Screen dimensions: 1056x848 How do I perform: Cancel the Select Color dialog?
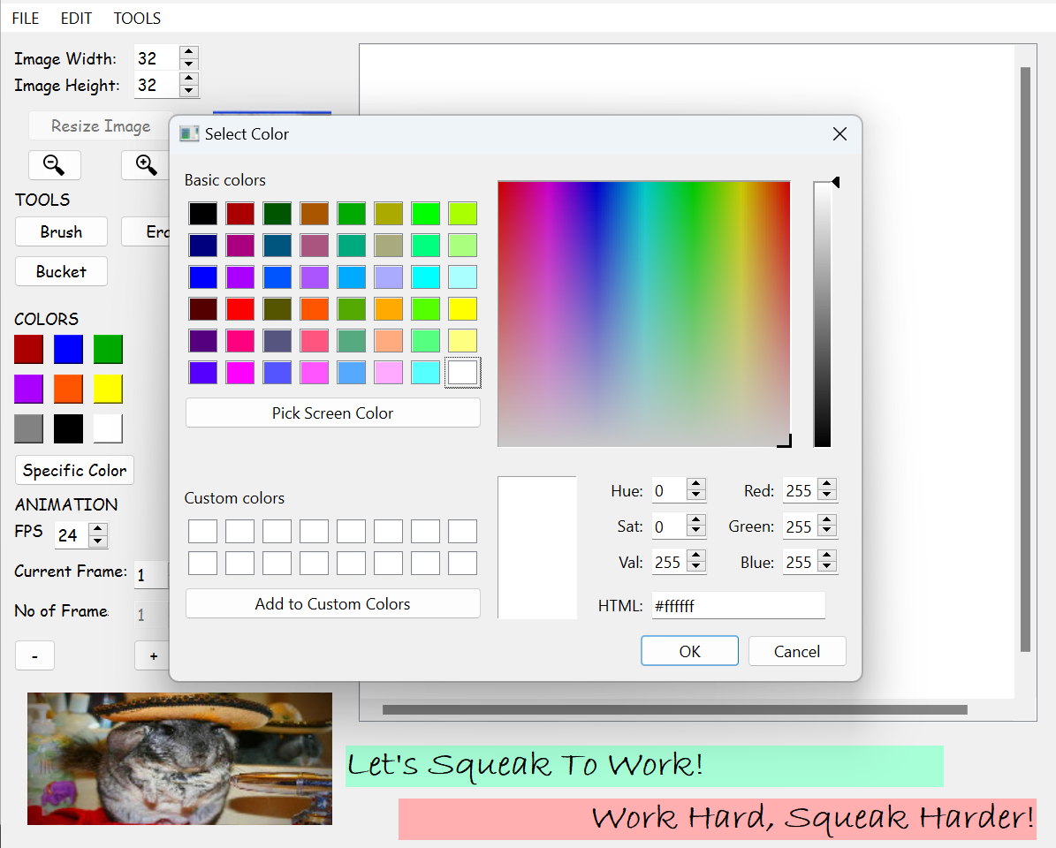(796, 651)
